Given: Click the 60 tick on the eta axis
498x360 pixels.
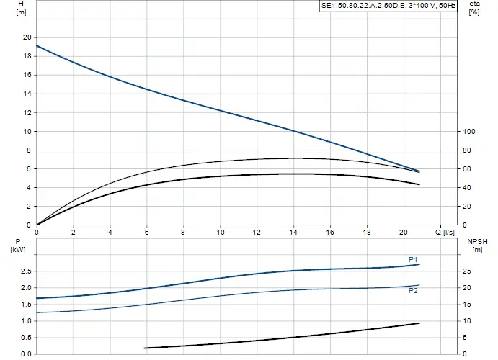Looking at the screenshot, I should 467,169.
